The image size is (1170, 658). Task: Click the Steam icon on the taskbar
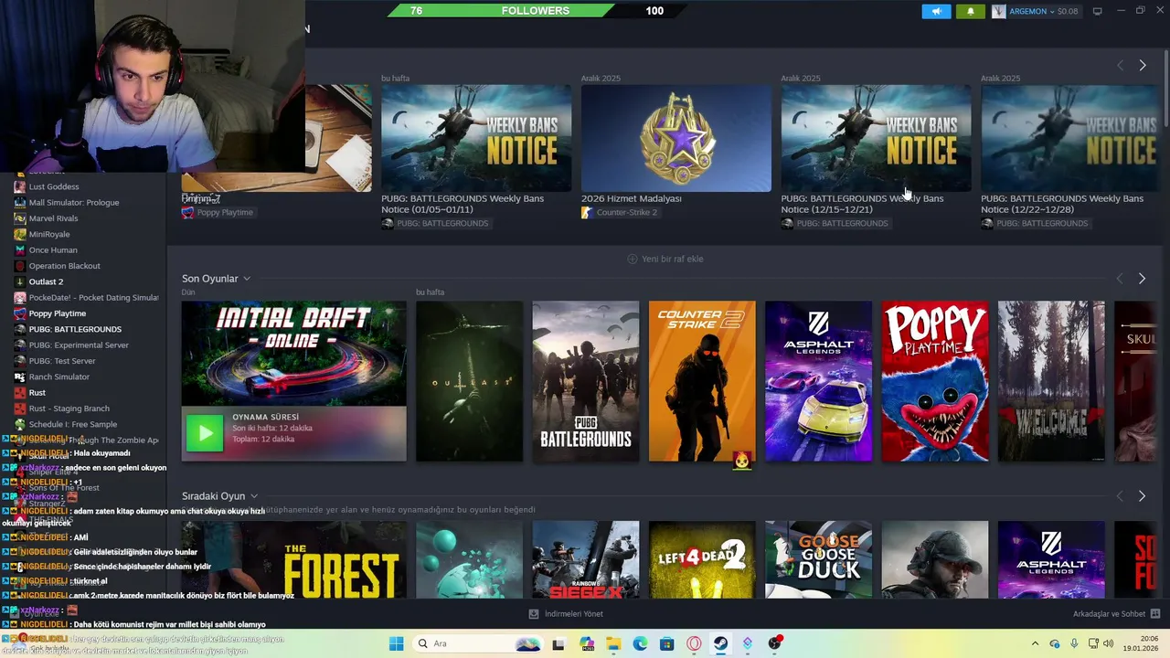(720, 643)
